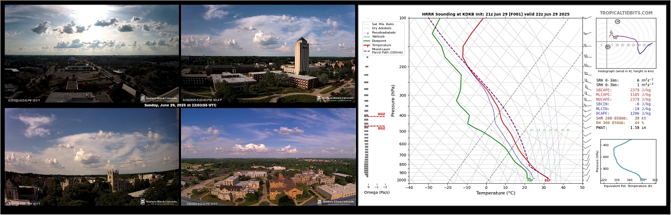The image size is (671, 215).
Task: Select the top-left sky webcam thumbnail
Action: click(x=91, y=53)
